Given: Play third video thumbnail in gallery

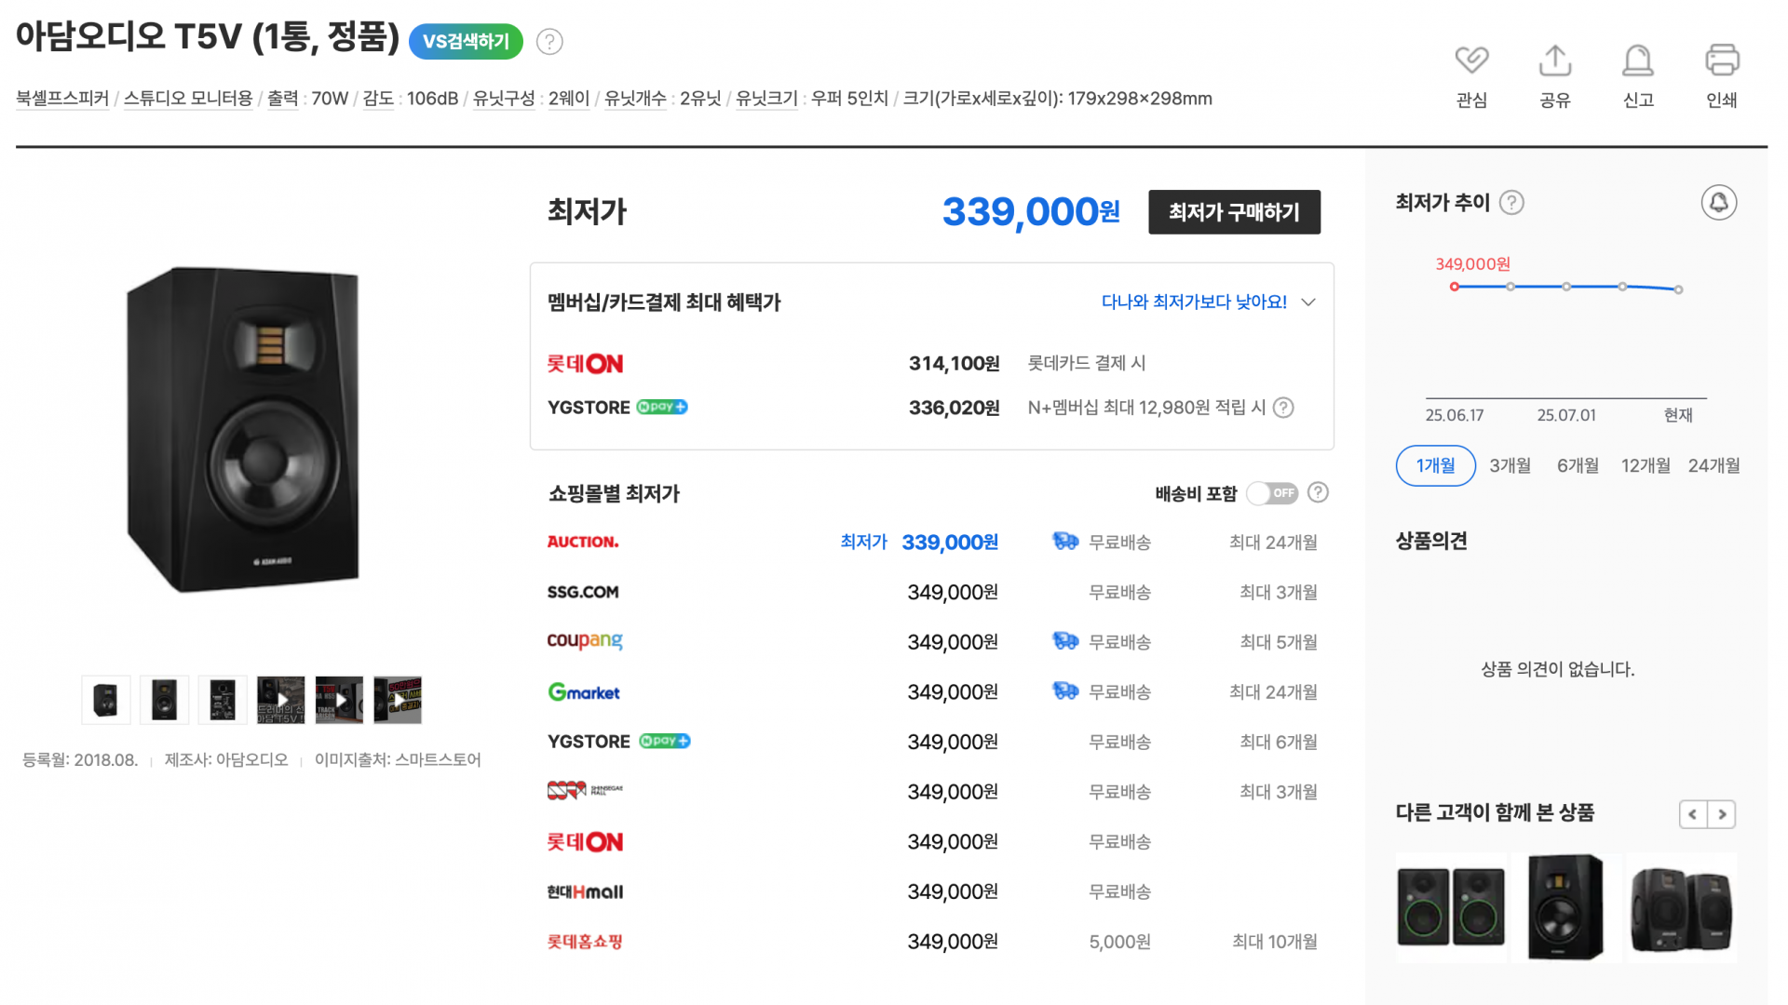Looking at the screenshot, I should pos(398,700).
